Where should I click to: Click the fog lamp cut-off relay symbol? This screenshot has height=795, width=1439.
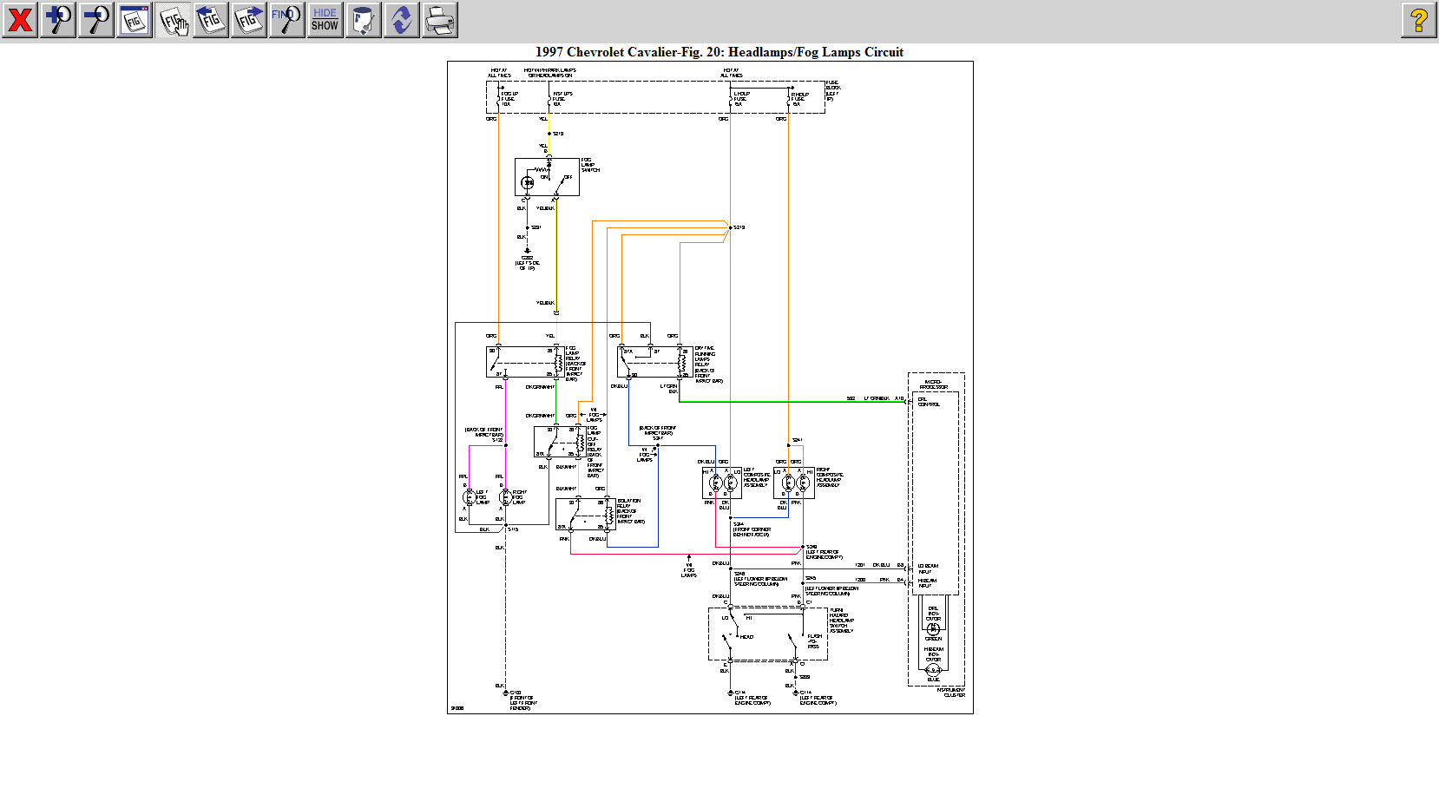click(x=560, y=442)
